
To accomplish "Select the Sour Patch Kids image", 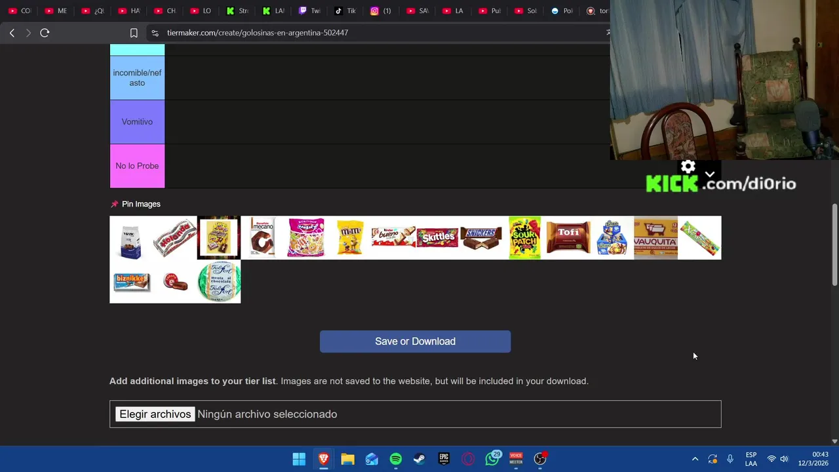I will pyautogui.click(x=524, y=238).
